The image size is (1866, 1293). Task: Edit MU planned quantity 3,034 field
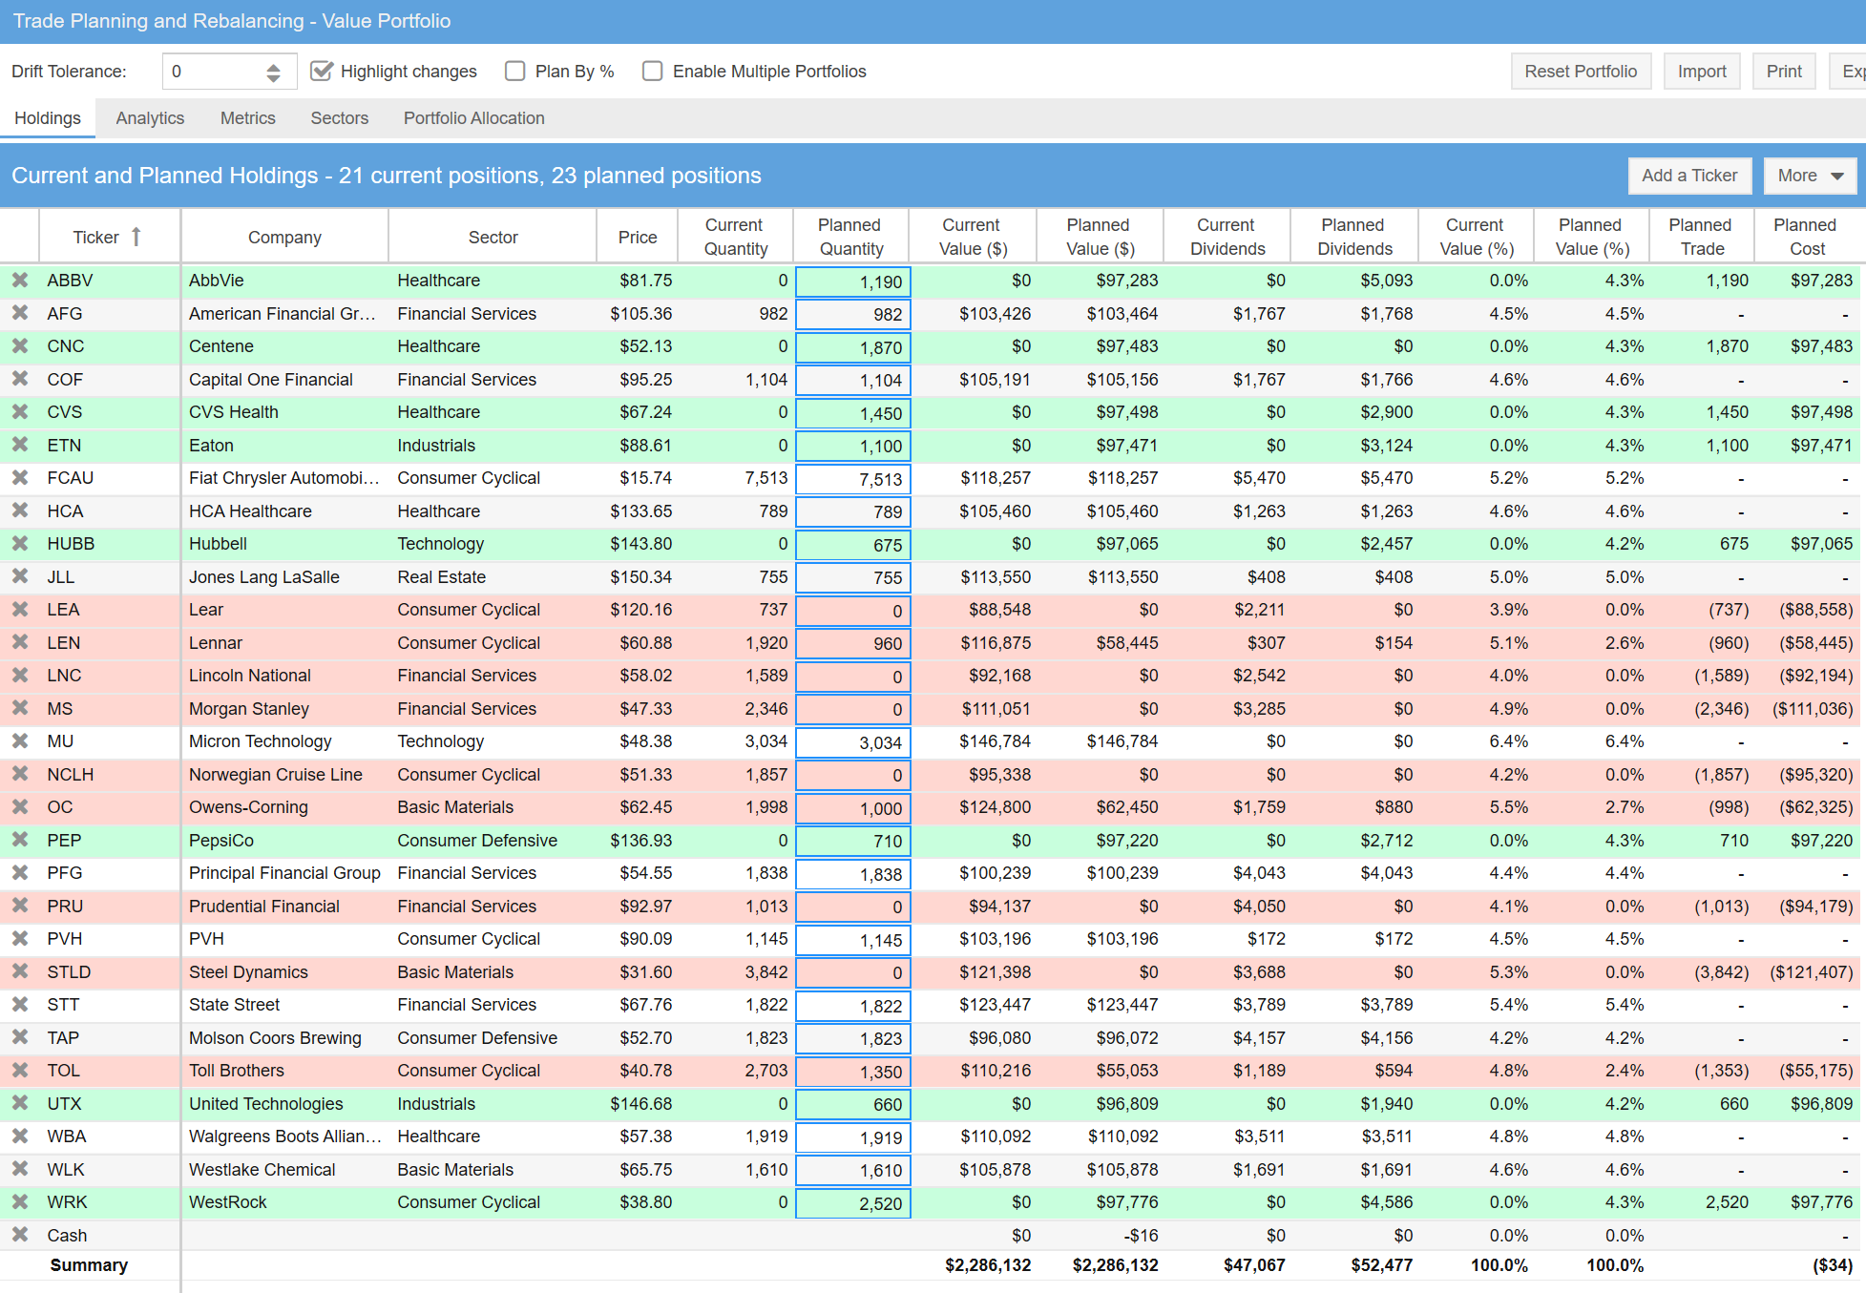point(852,742)
